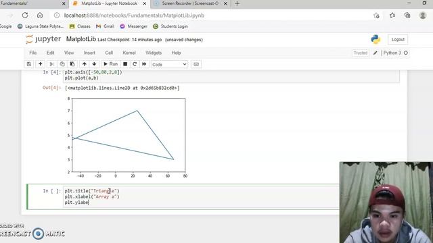This screenshot has height=243, width=433.
Task: Click the Trusted notebook indicator
Action: tap(361, 53)
